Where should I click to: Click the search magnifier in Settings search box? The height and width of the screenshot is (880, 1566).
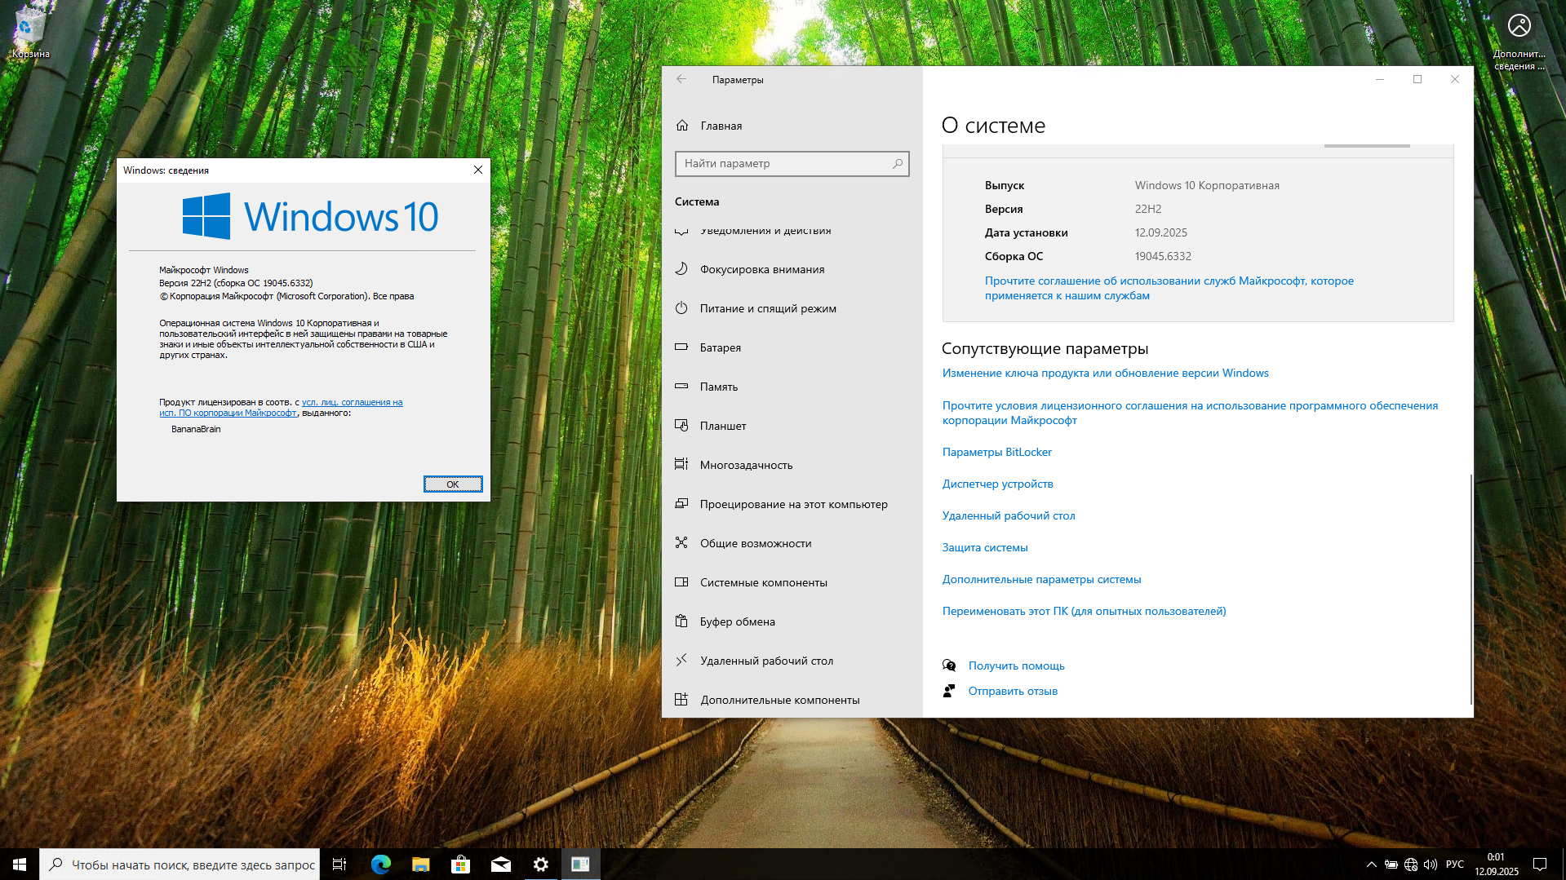pyautogui.click(x=898, y=164)
